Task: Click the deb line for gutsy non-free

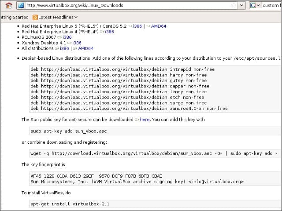Action: (119, 80)
